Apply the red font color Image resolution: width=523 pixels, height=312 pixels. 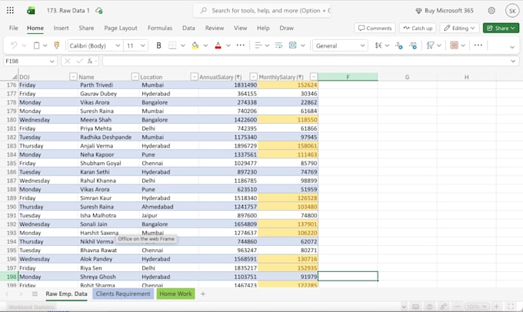218,45
